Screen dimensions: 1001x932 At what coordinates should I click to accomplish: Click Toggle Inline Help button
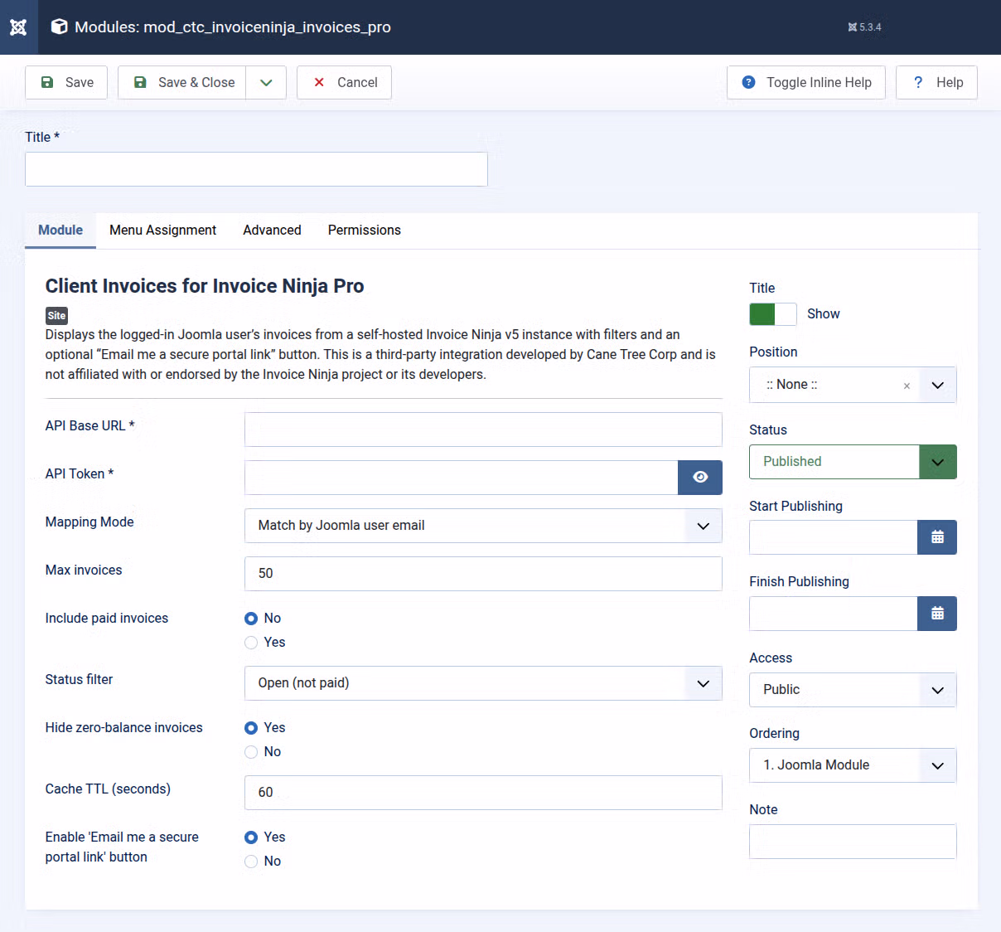click(806, 82)
